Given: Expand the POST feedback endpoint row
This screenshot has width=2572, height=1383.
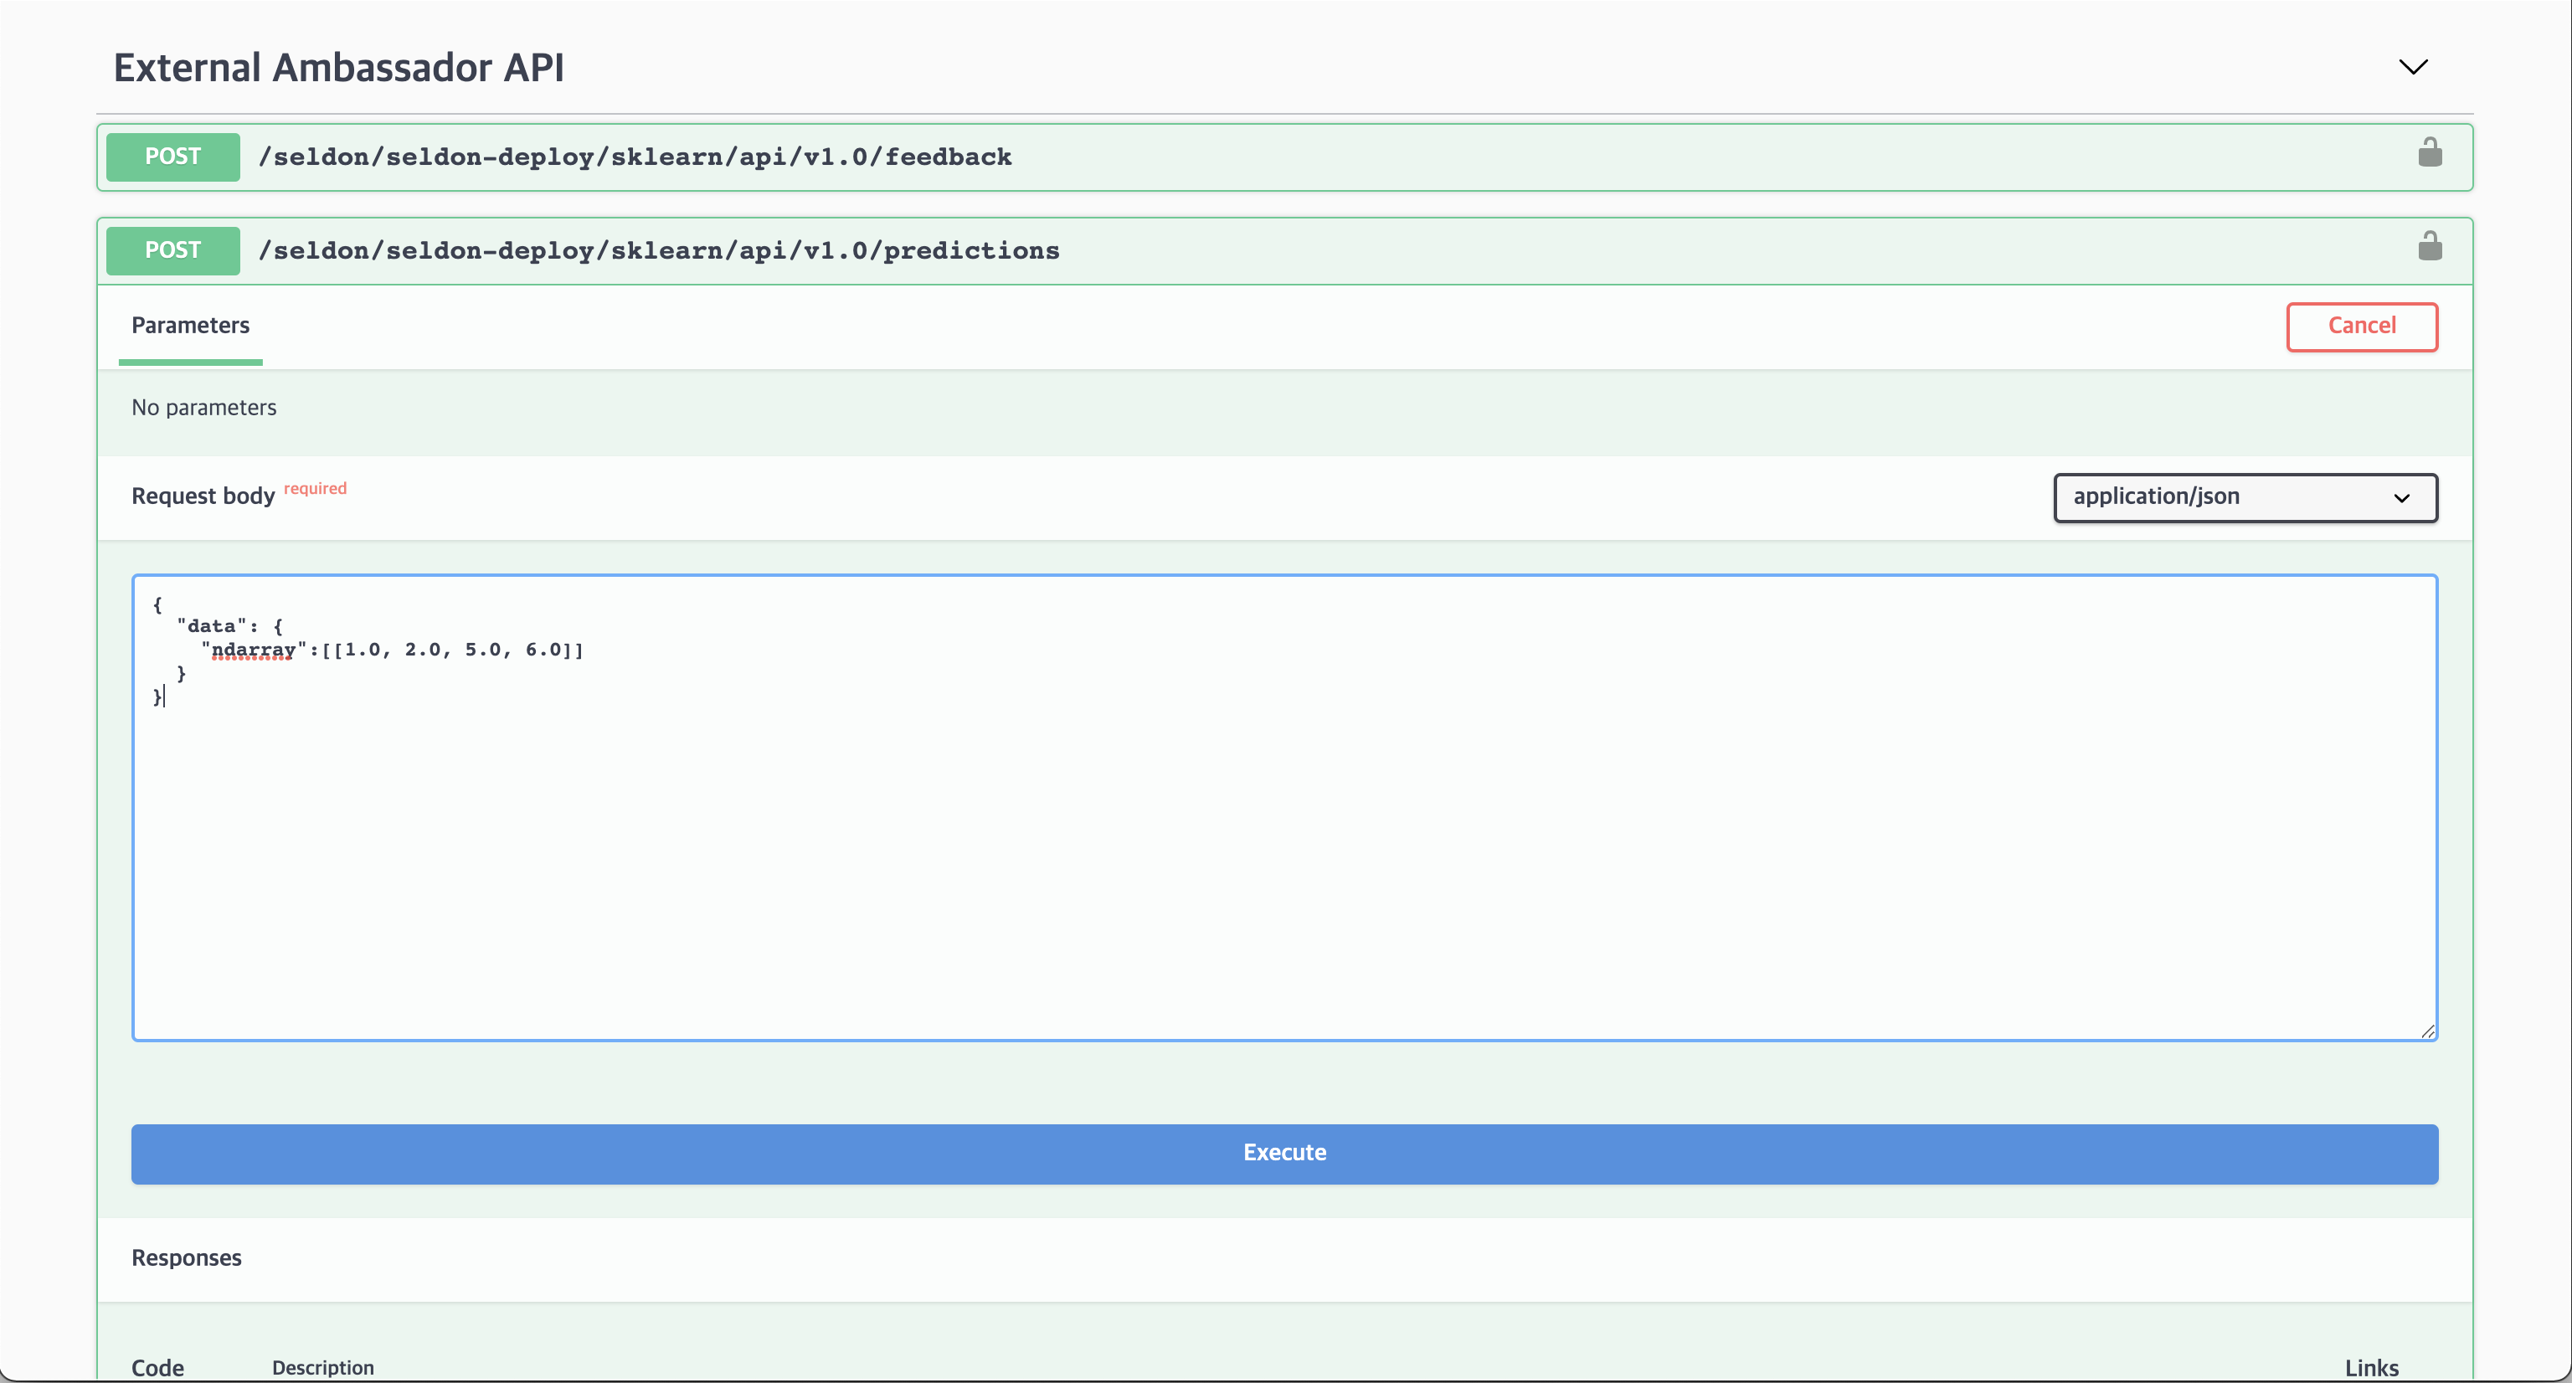Looking at the screenshot, I should coord(1284,157).
